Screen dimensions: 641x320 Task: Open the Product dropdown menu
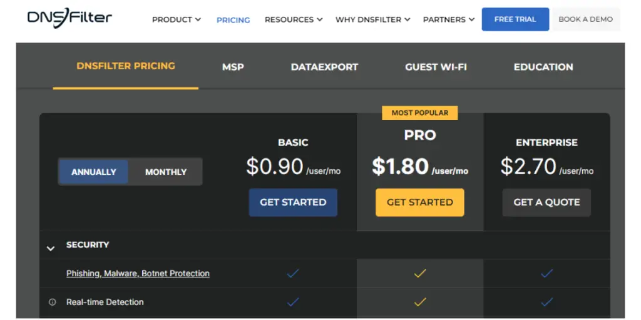(177, 19)
